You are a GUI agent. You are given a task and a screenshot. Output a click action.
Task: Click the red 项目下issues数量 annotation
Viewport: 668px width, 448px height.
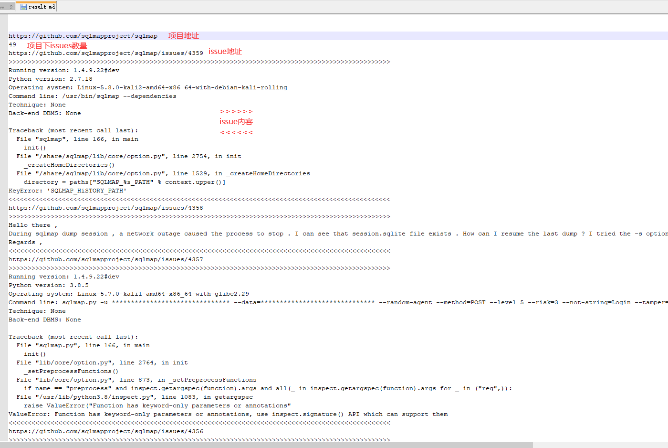[57, 45]
